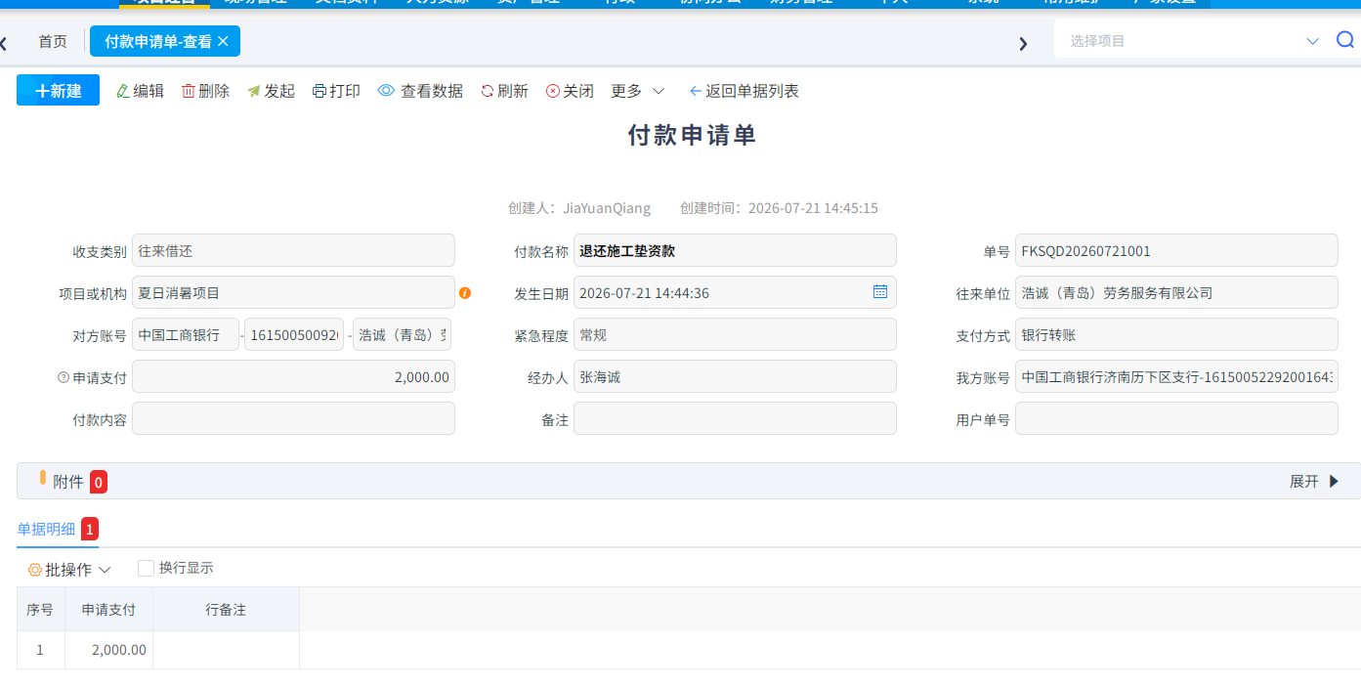Image resolution: width=1361 pixels, height=687 pixels.
Task: Click the 支付方式 field 银行转账
Action: (x=1176, y=334)
